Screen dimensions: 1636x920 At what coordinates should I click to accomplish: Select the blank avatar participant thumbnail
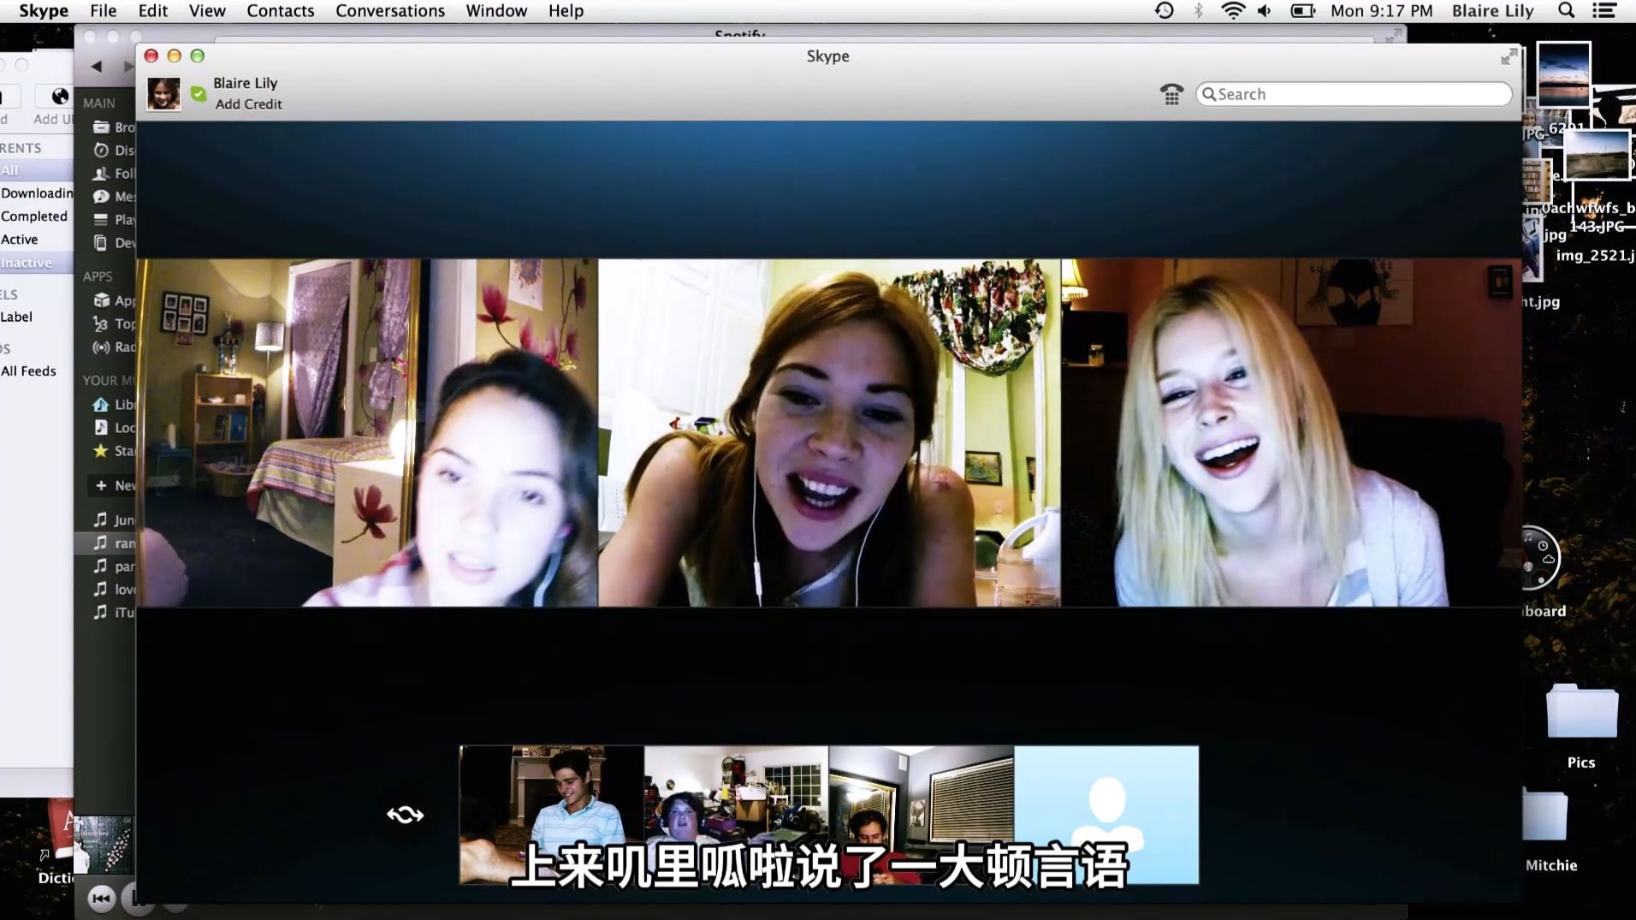(1106, 815)
